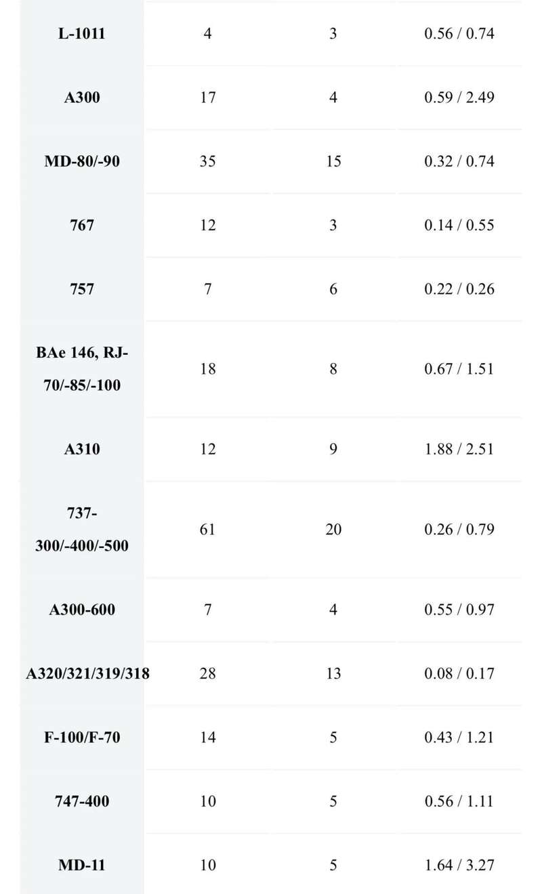Image resolution: width=542 pixels, height=894 pixels.
Task: Select the A320/321/319/318 row label
Action: (x=88, y=674)
